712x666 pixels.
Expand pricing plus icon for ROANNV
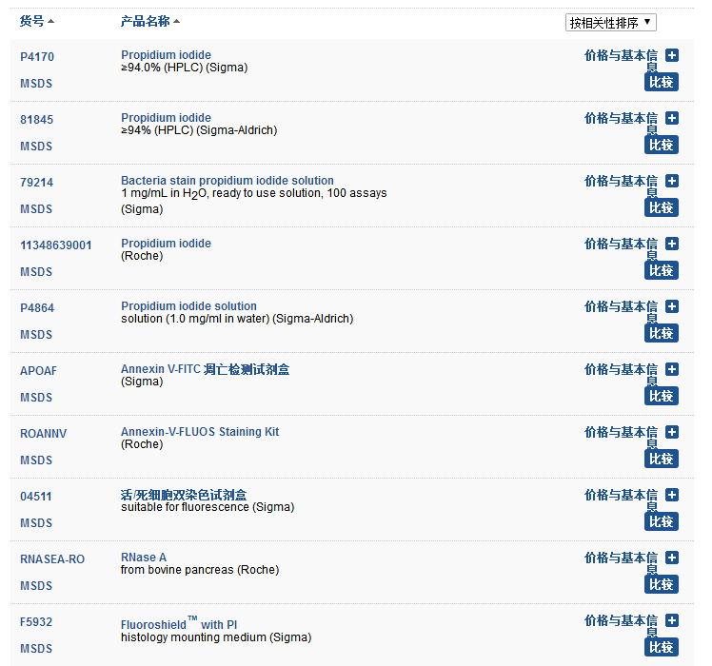(672, 432)
